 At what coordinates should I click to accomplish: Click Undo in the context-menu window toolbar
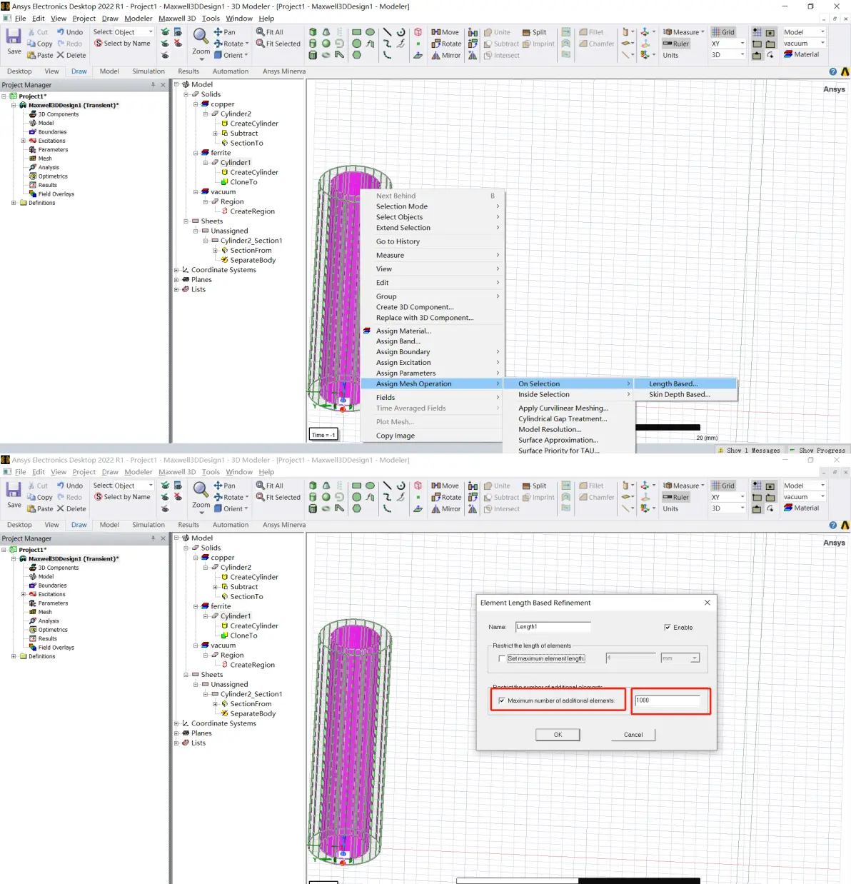70,32
